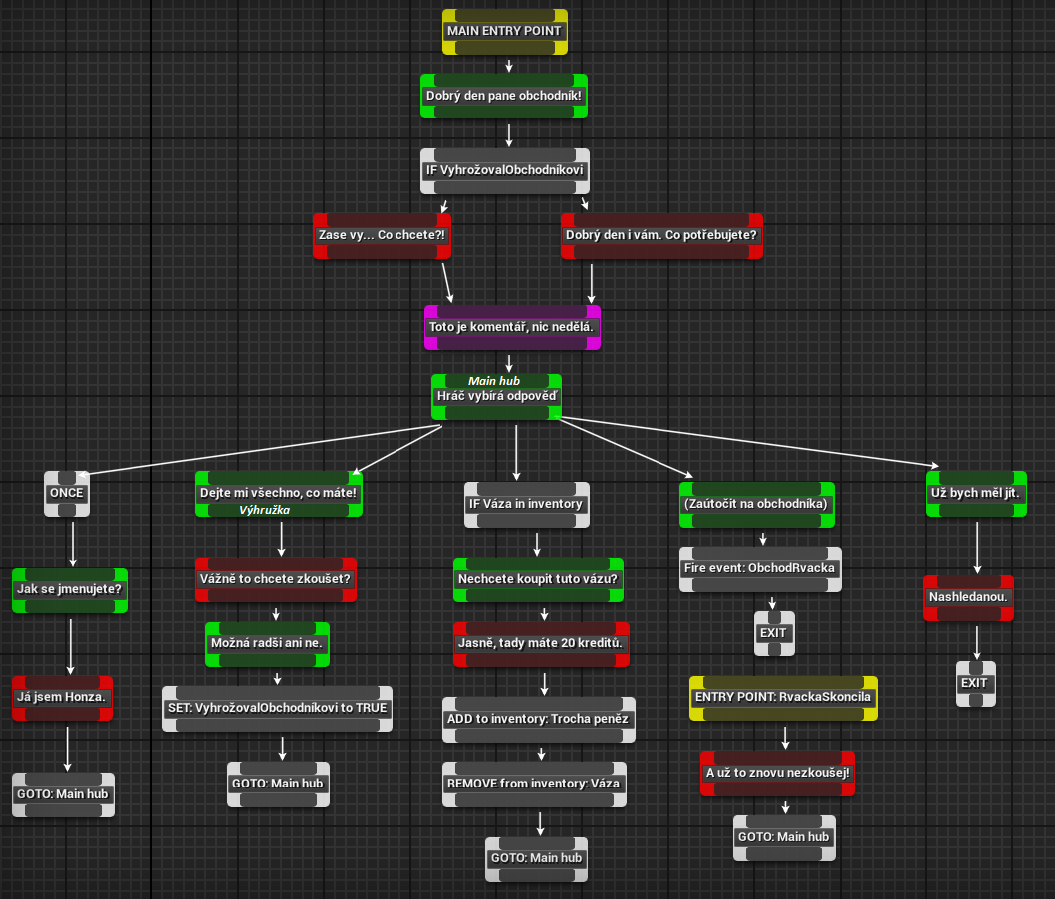Select 'REMOVE from inventory: Váza' node
The height and width of the screenshot is (899, 1055).
pos(534,785)
